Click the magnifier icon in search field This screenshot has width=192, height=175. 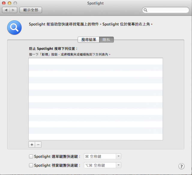[x=145, y=10]
